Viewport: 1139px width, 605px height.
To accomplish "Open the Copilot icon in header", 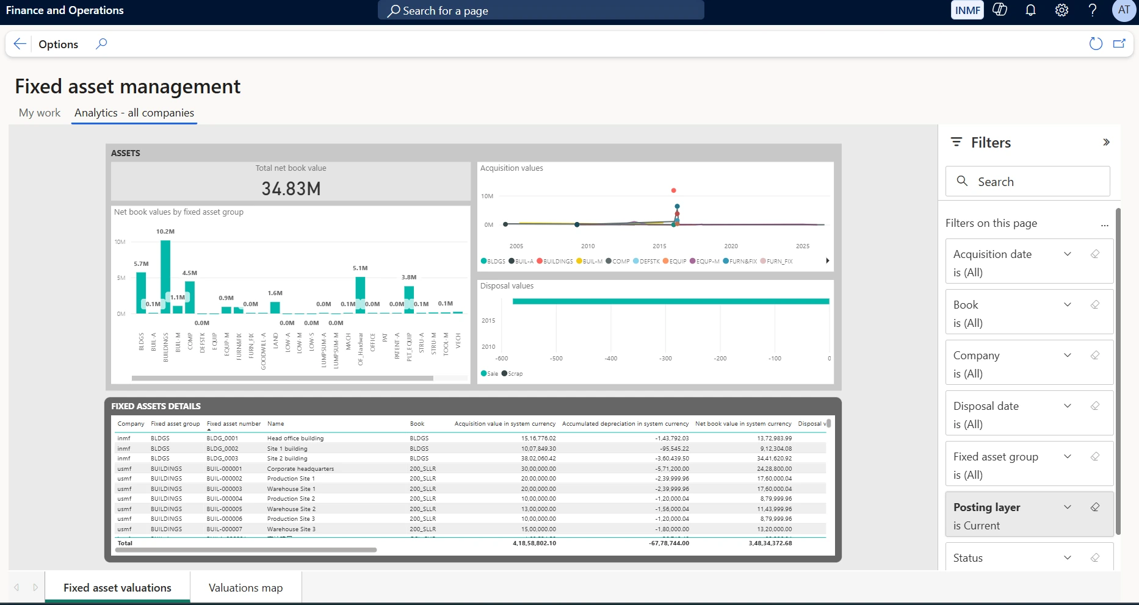I will click(1000, 10).
